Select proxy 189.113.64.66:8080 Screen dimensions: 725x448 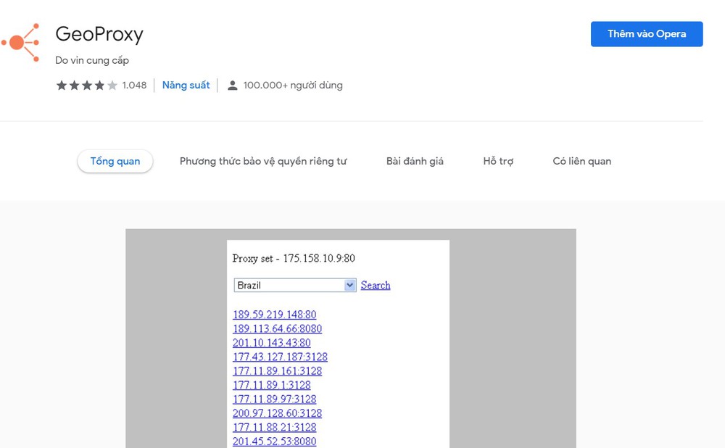[278, 328]
